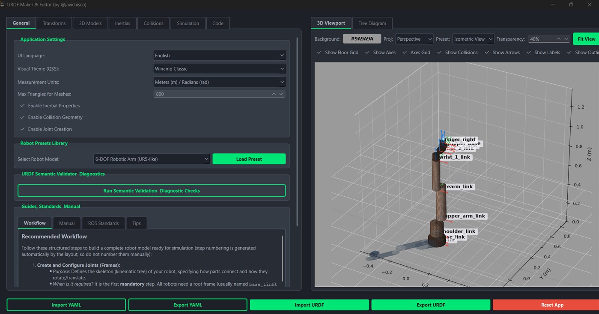Decrease Max Triangles using down arrow
The image size is (599, 314).
(281, 94)
